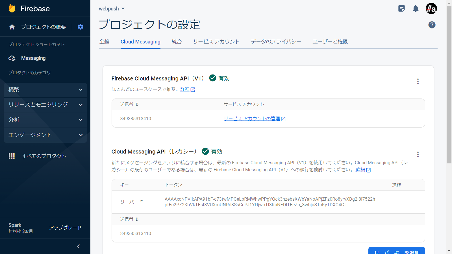This screenshot has height=254, width=452.
Task: Click the scrollbar down arrow
Action: [449, 251]
